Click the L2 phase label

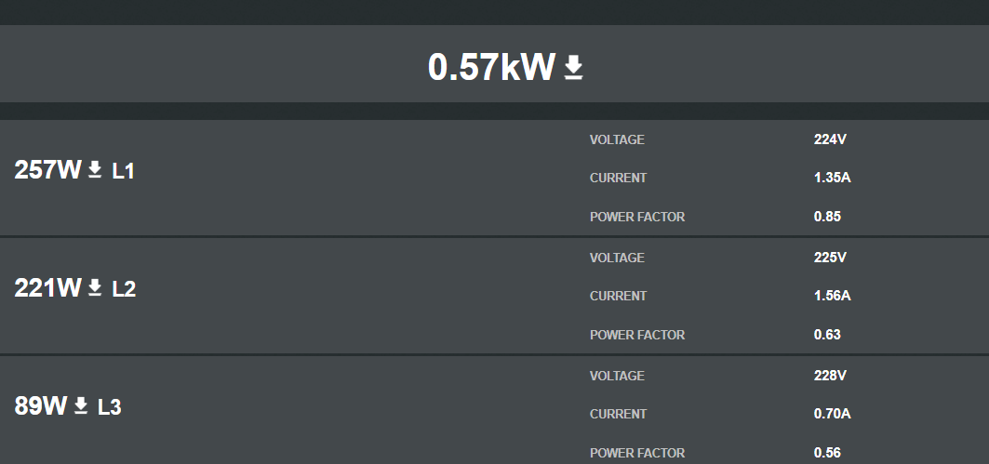[124, 289]
